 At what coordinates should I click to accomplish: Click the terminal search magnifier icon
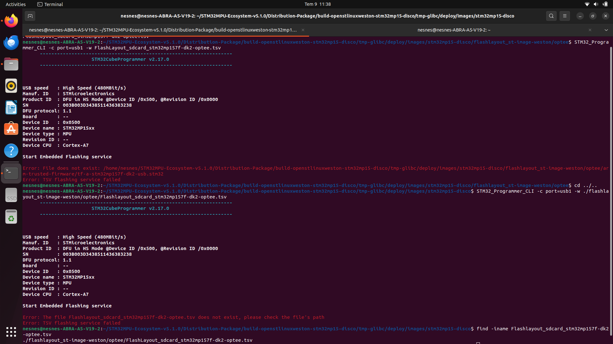551,16
